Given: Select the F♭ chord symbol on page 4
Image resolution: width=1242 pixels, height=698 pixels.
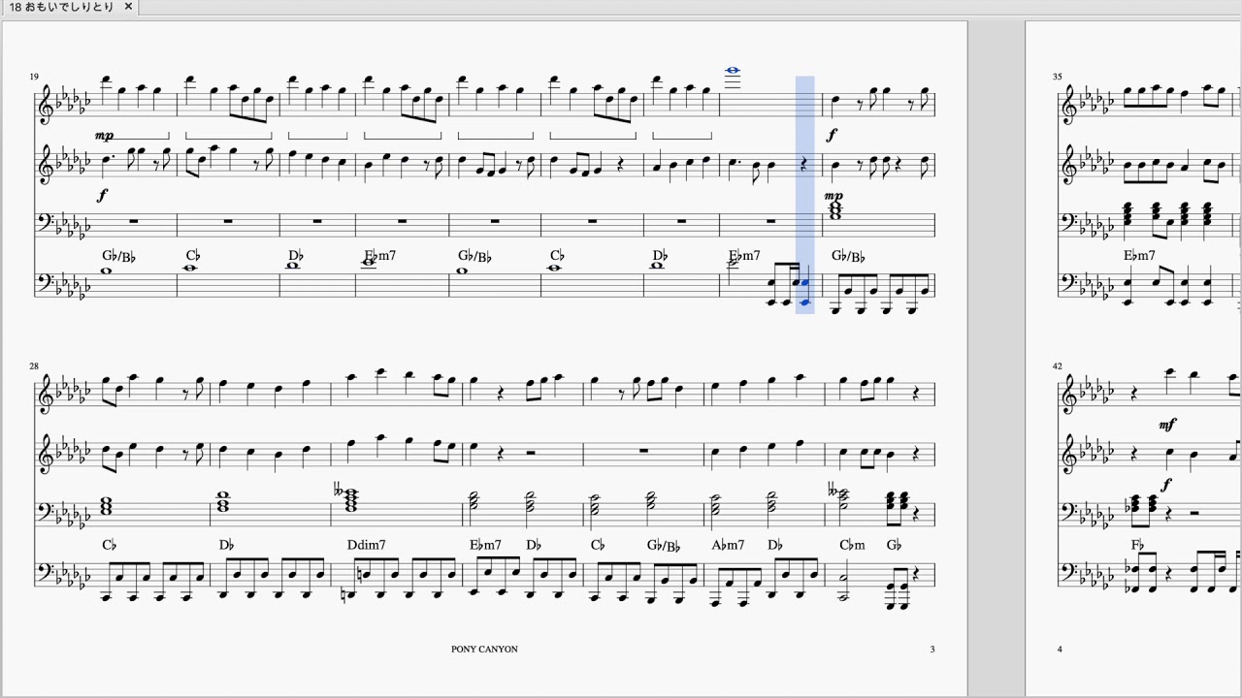Looking at the screenshot, I should 1137,545.
